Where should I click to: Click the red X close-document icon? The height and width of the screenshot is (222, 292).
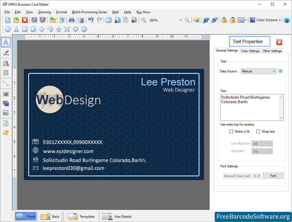click(x=25, y=20)
